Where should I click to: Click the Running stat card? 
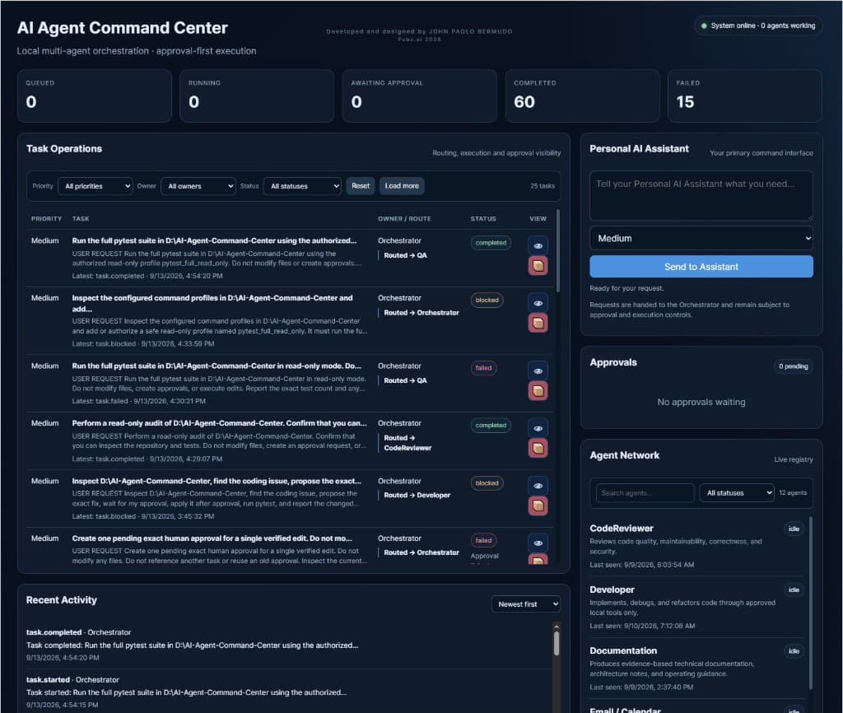pyautogui.click(x=257, y=96)
